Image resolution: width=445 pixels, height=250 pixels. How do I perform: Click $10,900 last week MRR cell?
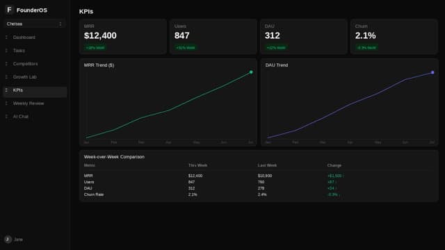pyautogui.click(x=265, y=176)
